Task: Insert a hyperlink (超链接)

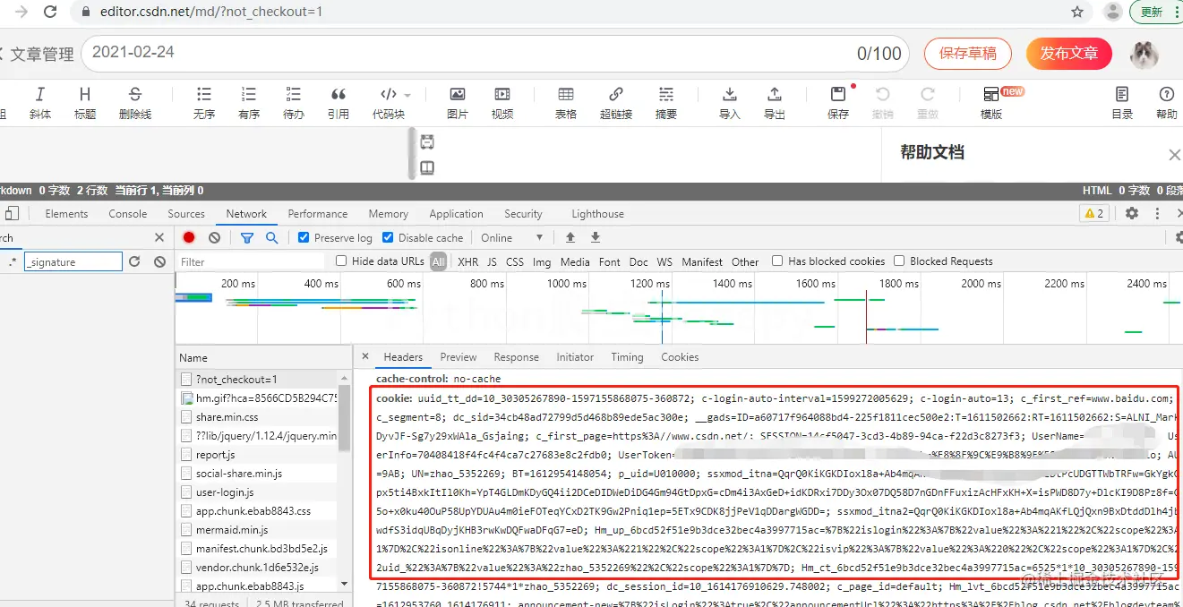Action: point(616,103)
